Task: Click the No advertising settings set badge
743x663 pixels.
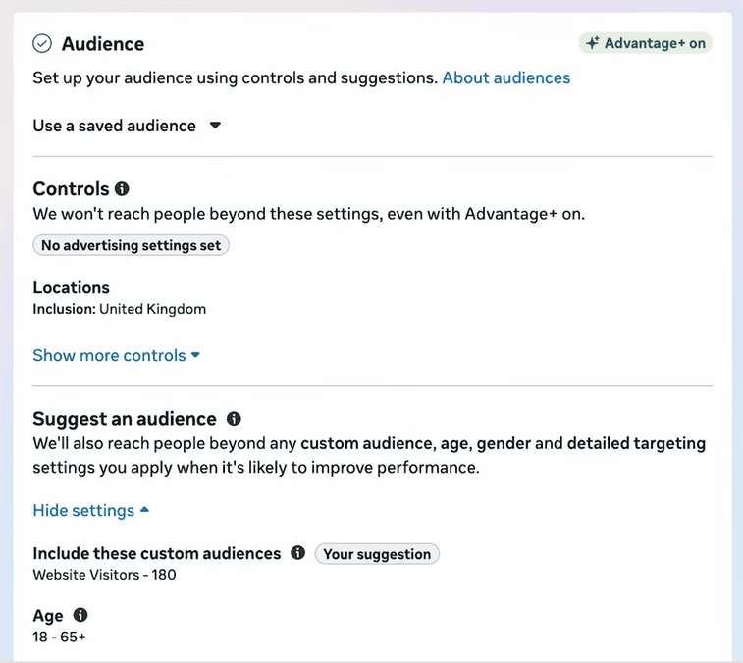Action: tap(131, 245)
